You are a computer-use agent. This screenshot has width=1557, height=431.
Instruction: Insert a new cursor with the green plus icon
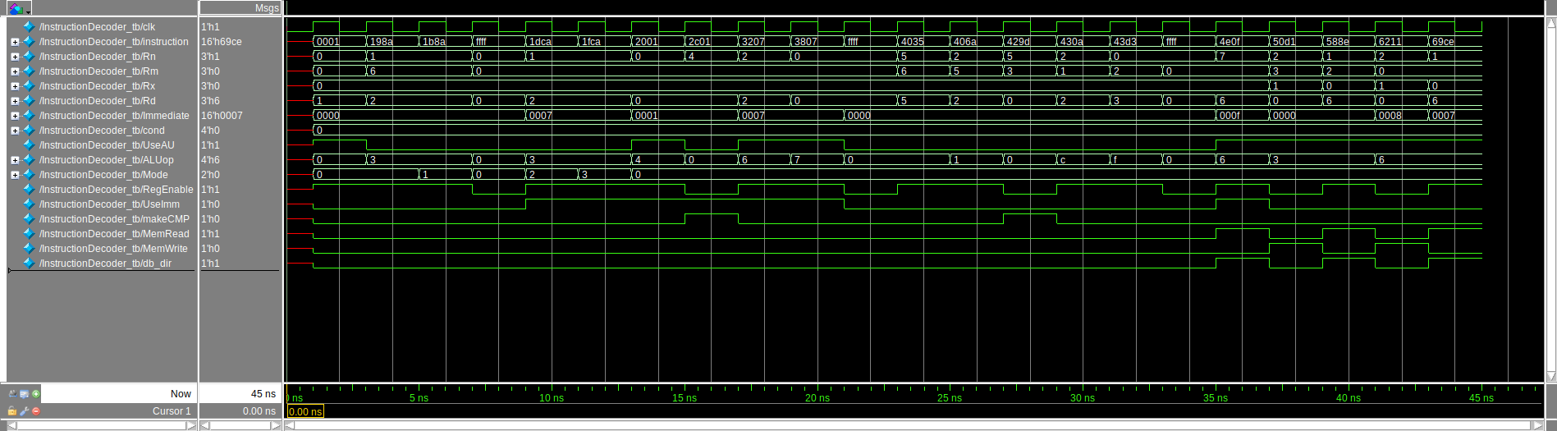click(x=35, y=394)
